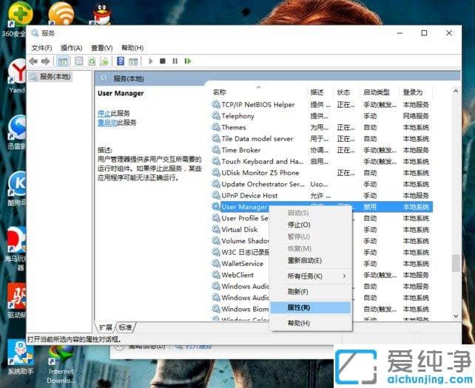Choose 属性(R) in the context menu
Screen dimensions: 475x388
tap(311, 307)
